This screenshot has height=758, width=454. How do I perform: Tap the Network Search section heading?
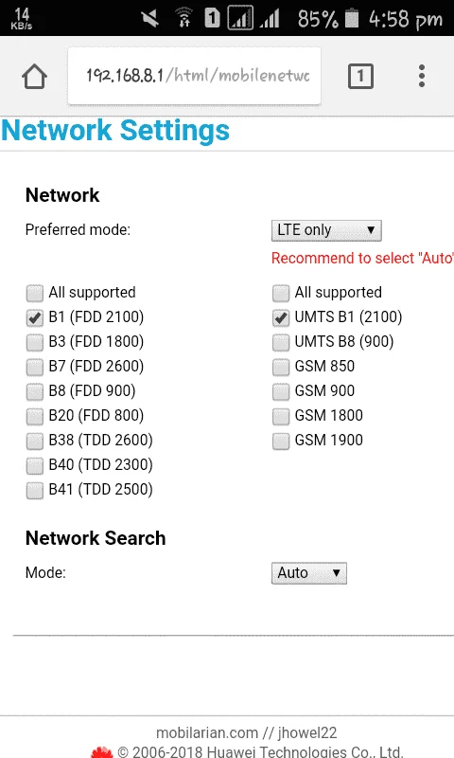point(96,538)
